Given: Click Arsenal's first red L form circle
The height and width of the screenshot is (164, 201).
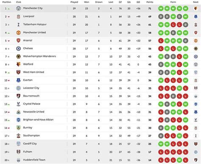Looking at the screenshot, I should pyautogui.click(x=161, y=41).
